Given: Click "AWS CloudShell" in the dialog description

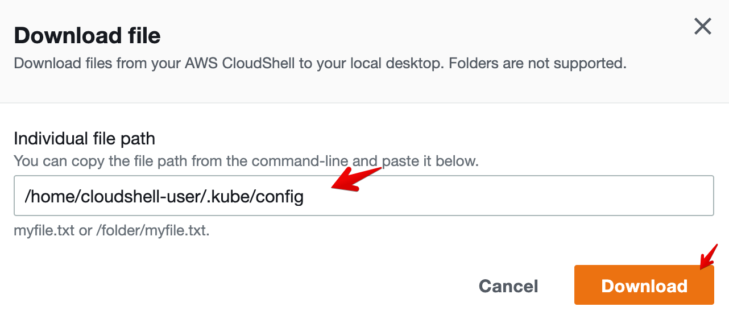Looking at the screenshot, I should click(239, 63).
